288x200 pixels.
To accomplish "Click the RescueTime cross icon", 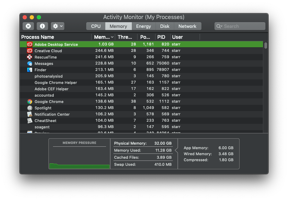I will point(30,57).
